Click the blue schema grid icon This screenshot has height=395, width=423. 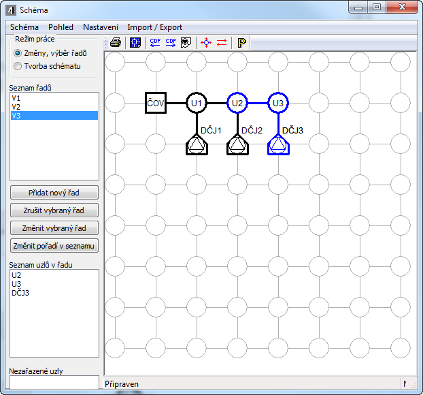[x=135, y=43]
